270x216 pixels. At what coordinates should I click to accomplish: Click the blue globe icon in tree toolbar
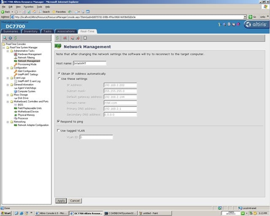coord(10,38)
